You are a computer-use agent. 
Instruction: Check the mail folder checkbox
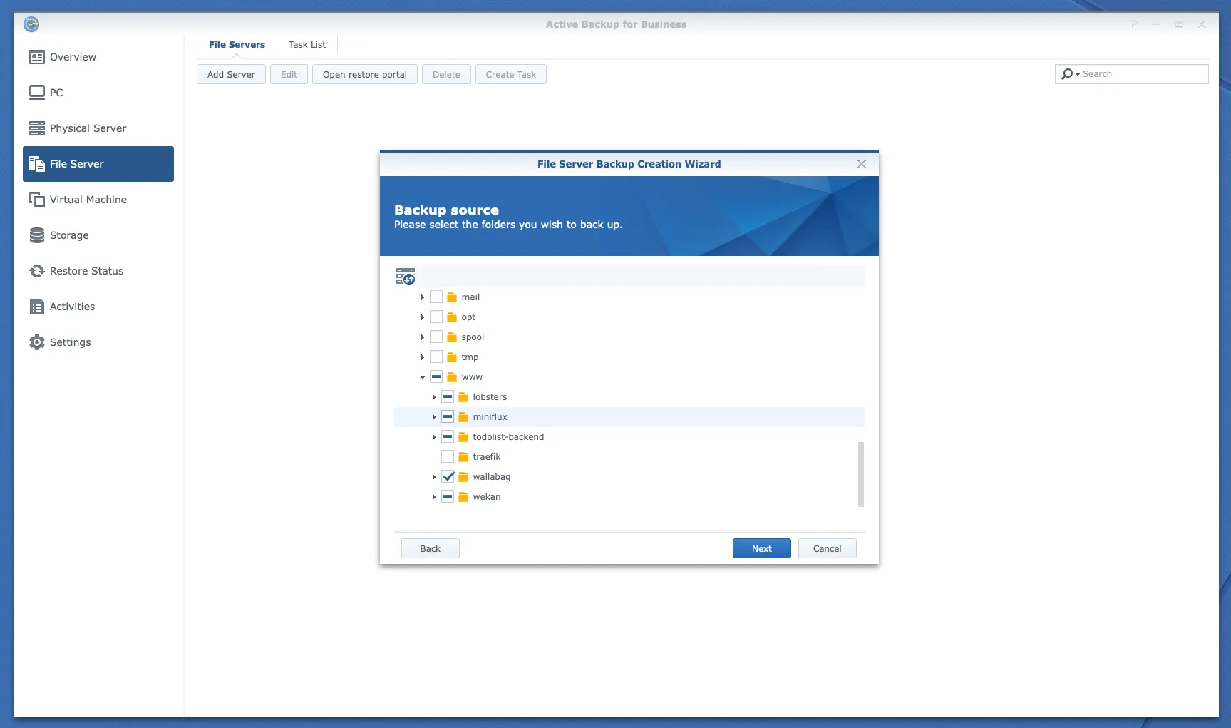(436, 297)
